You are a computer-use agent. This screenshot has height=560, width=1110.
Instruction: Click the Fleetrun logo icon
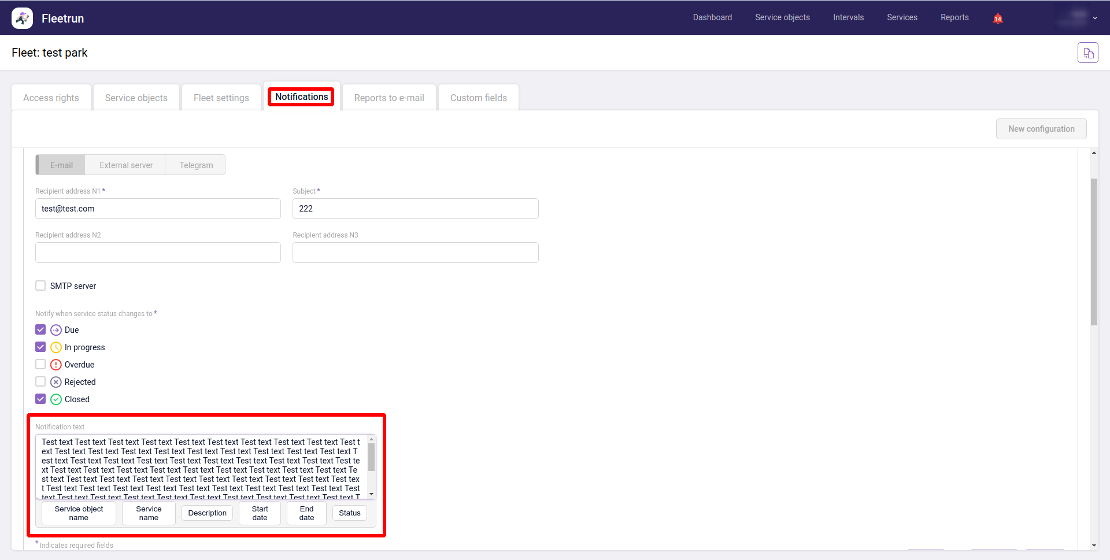coord(22,18)
